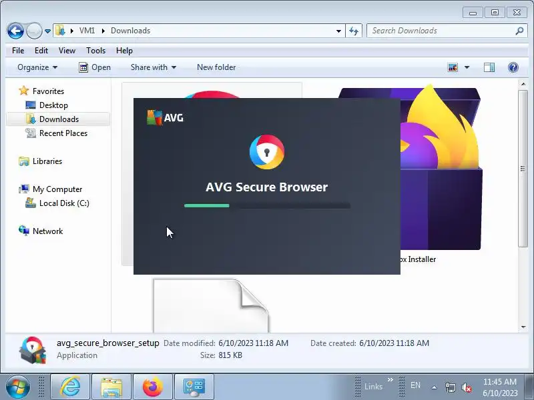This screenshot has height=400, width=534.
Task: Click avg_secure_browser_setup icon in details pane
Action: 32,350
